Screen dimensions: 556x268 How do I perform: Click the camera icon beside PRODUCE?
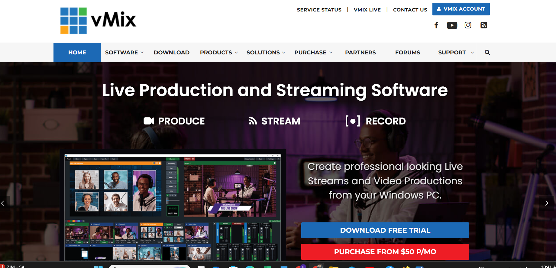click(x=149, y=121)
